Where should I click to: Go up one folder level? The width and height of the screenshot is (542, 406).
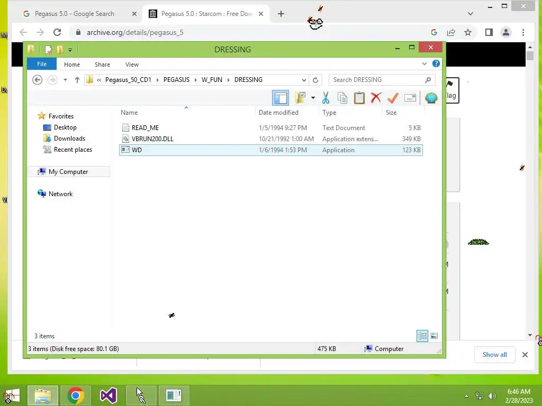[77, 80]
